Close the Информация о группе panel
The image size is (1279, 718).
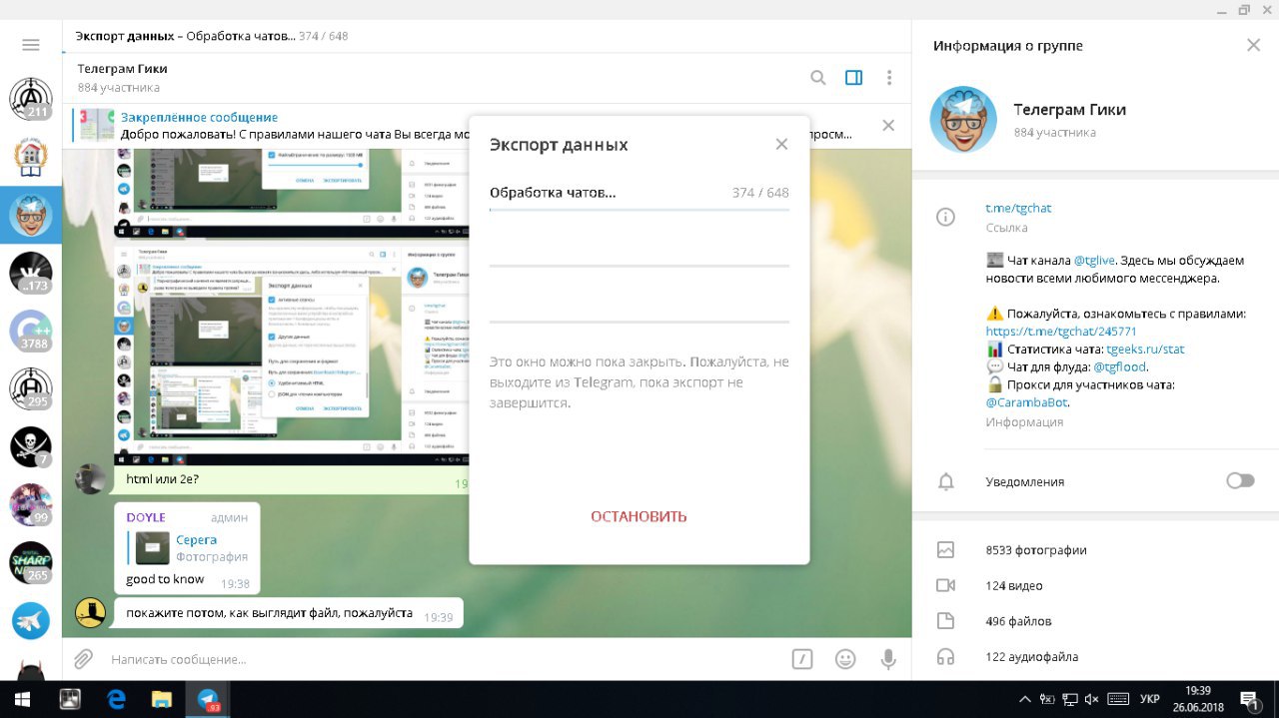[x=1254, y=45]
